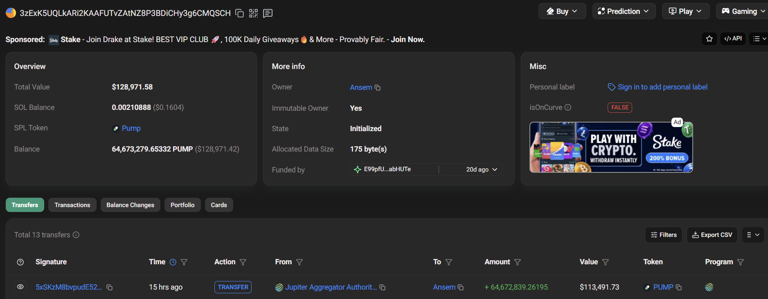Screen dimensions: 768x299
Task: Click Sign in to add personal label
Action: pos(662,87)
